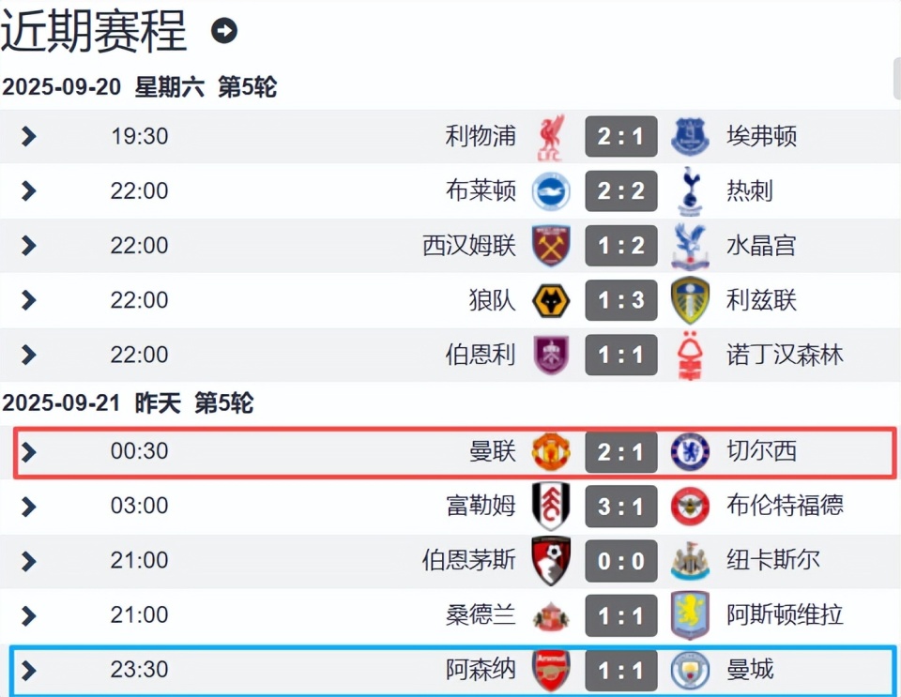This screenshot has height=697, width=901.
Task: Click the Liverpool club crest icon
Action: pos(550,136)
